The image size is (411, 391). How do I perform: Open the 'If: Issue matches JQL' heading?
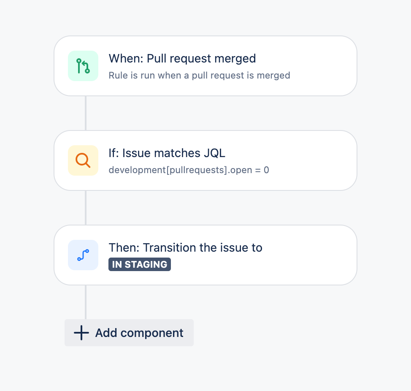coord(167,153)
